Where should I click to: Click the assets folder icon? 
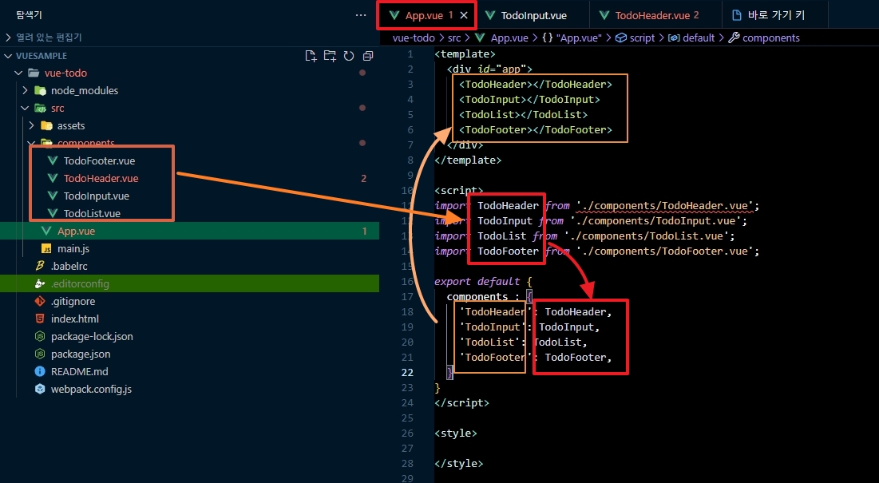[46, 125]
